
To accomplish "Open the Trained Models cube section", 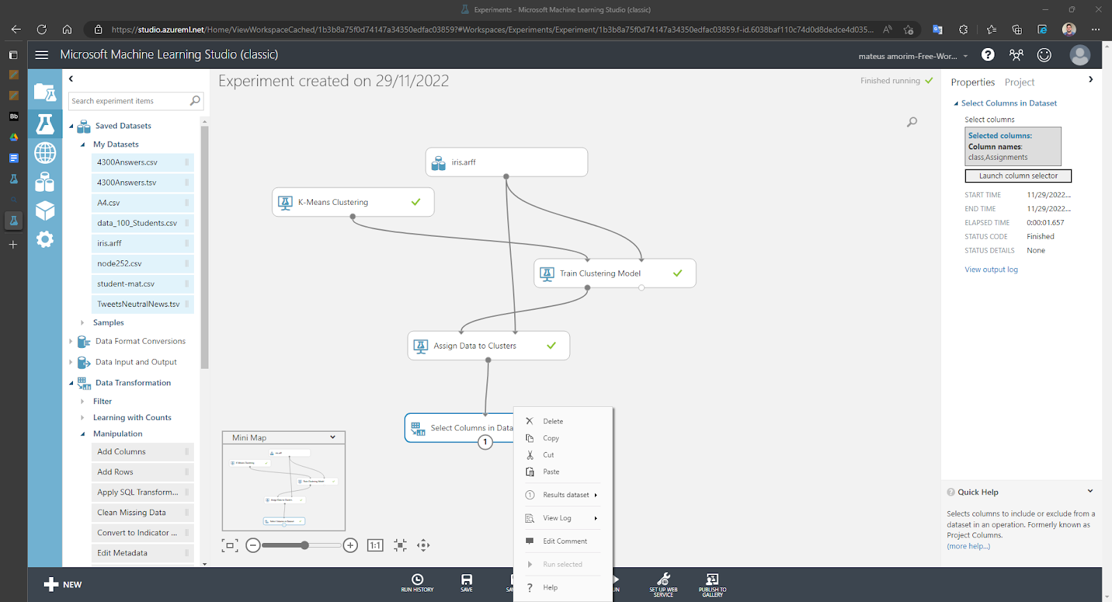I will click(x=45, y=210).
